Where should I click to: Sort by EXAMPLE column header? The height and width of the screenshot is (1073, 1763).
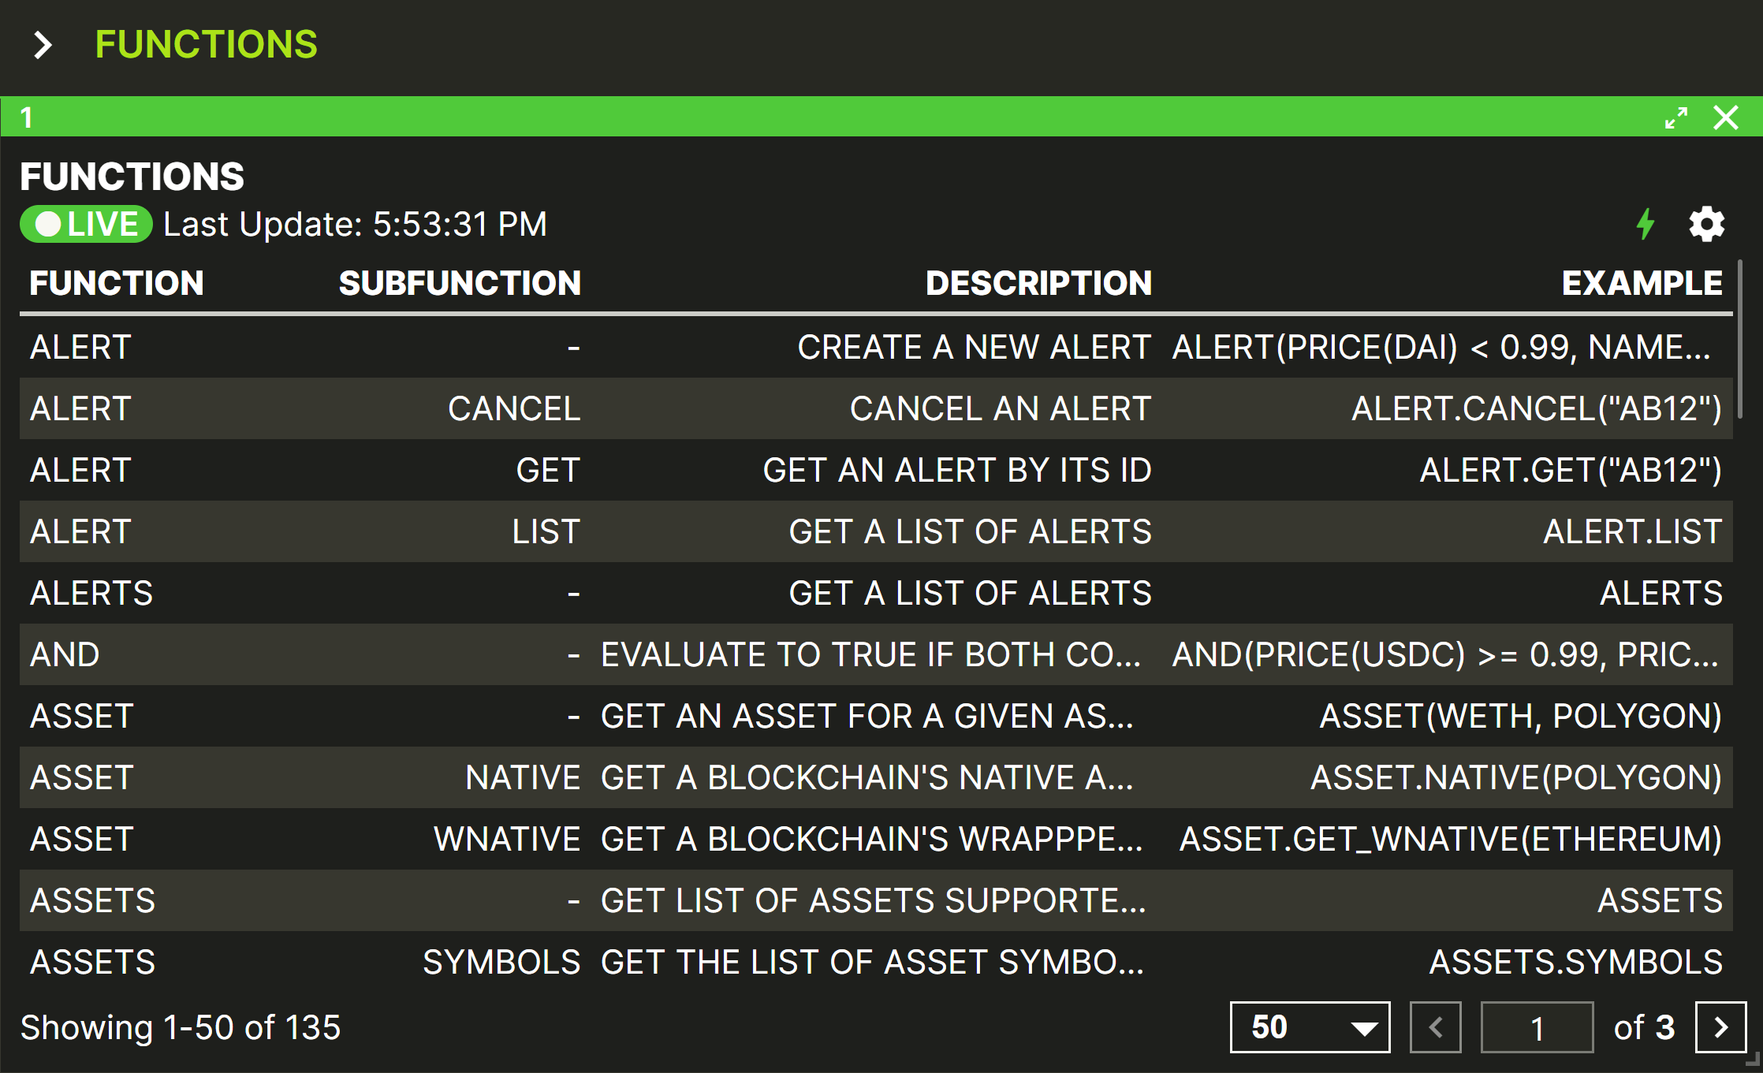(1642, 283)
